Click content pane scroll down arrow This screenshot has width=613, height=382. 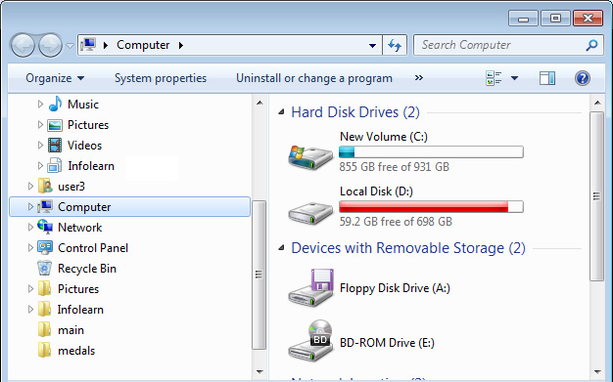pyautogui.click(x=597, y=372)
